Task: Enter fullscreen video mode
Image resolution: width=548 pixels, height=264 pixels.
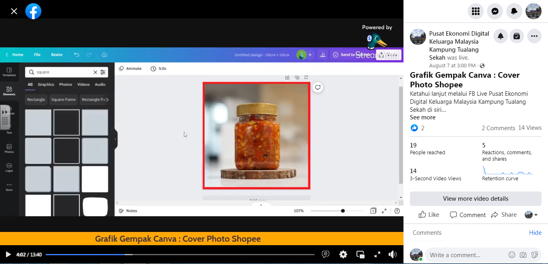Action: [x=377, y=254]
